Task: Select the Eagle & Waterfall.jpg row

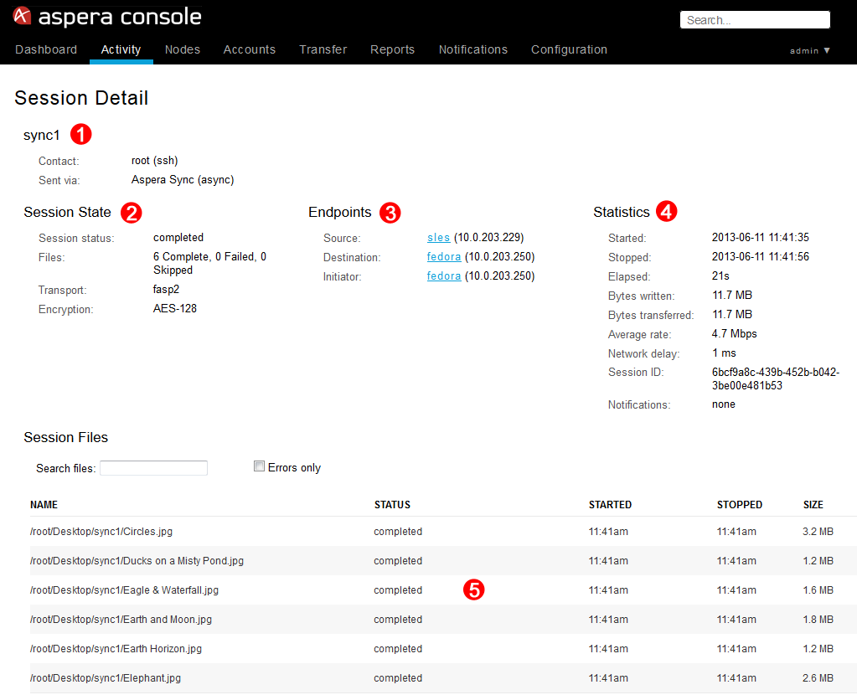Action: (x=443, y=590)
